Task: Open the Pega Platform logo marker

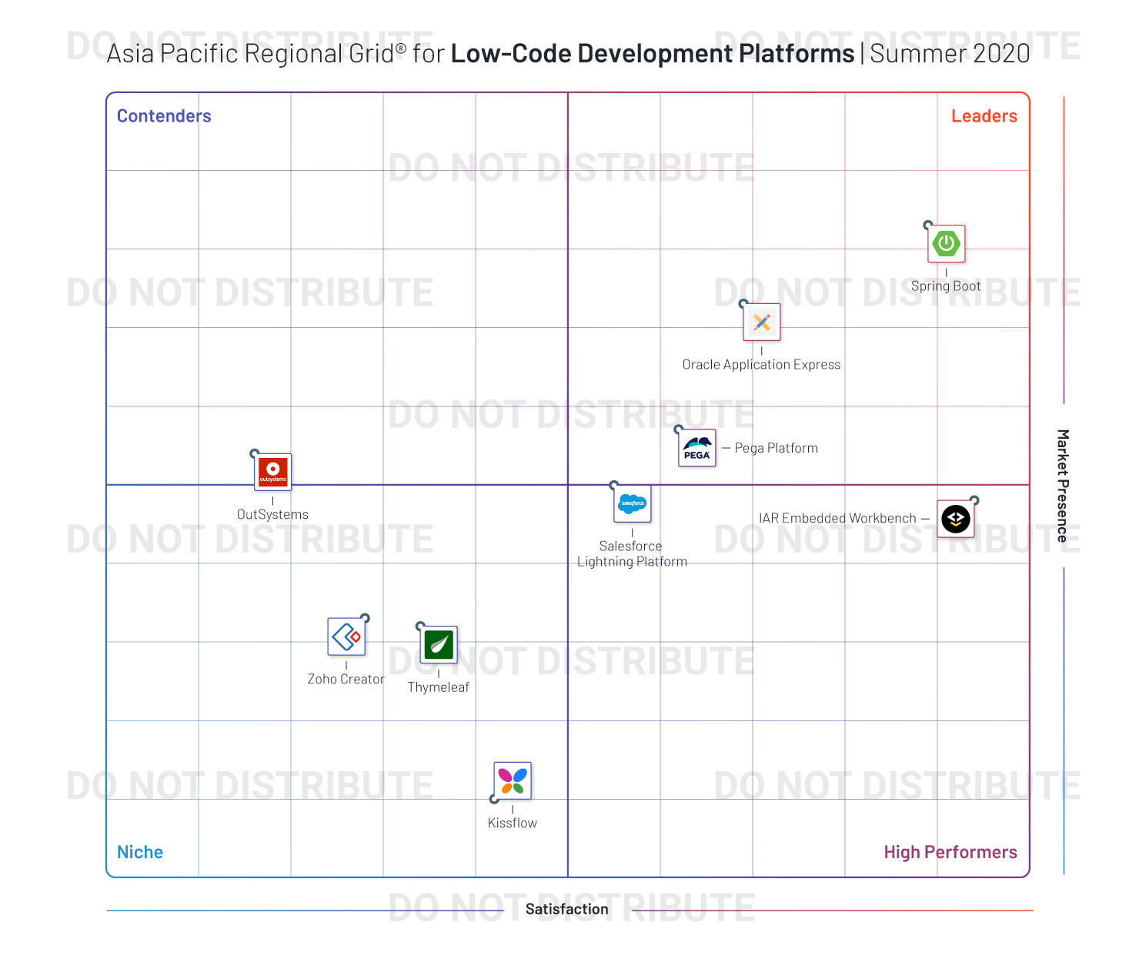Action: [x=696, y=446]
